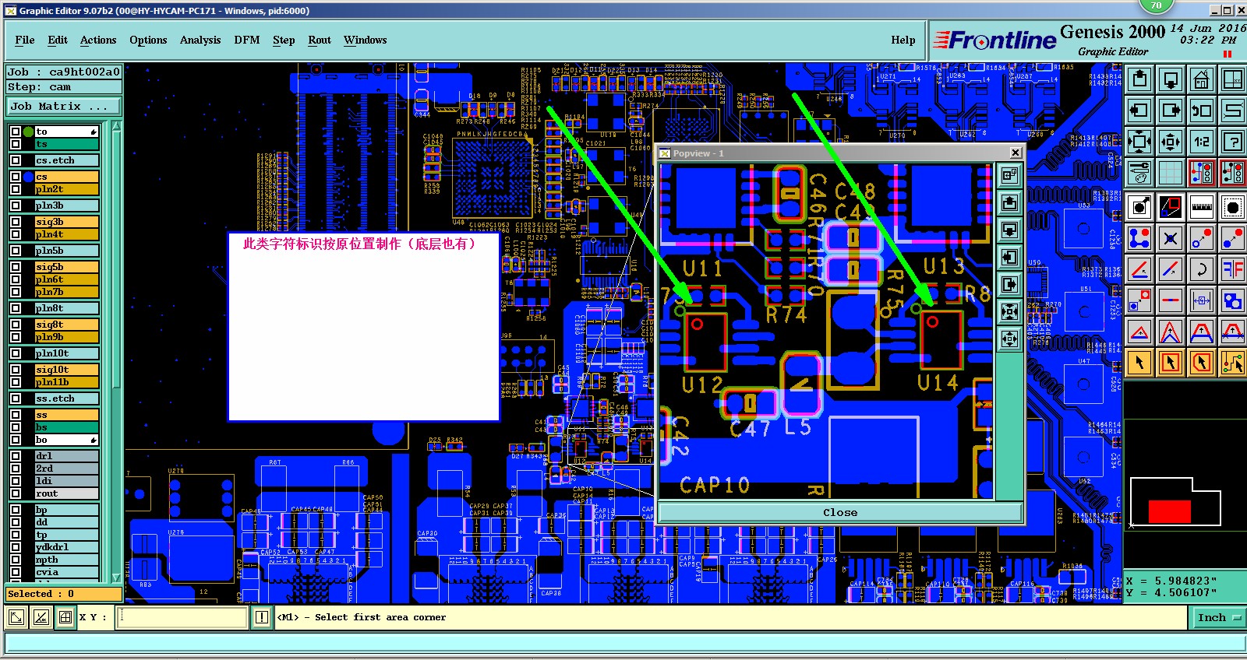Toggle checkbox for layer sig3b
1247x660 pixels.
click(16, 222)
